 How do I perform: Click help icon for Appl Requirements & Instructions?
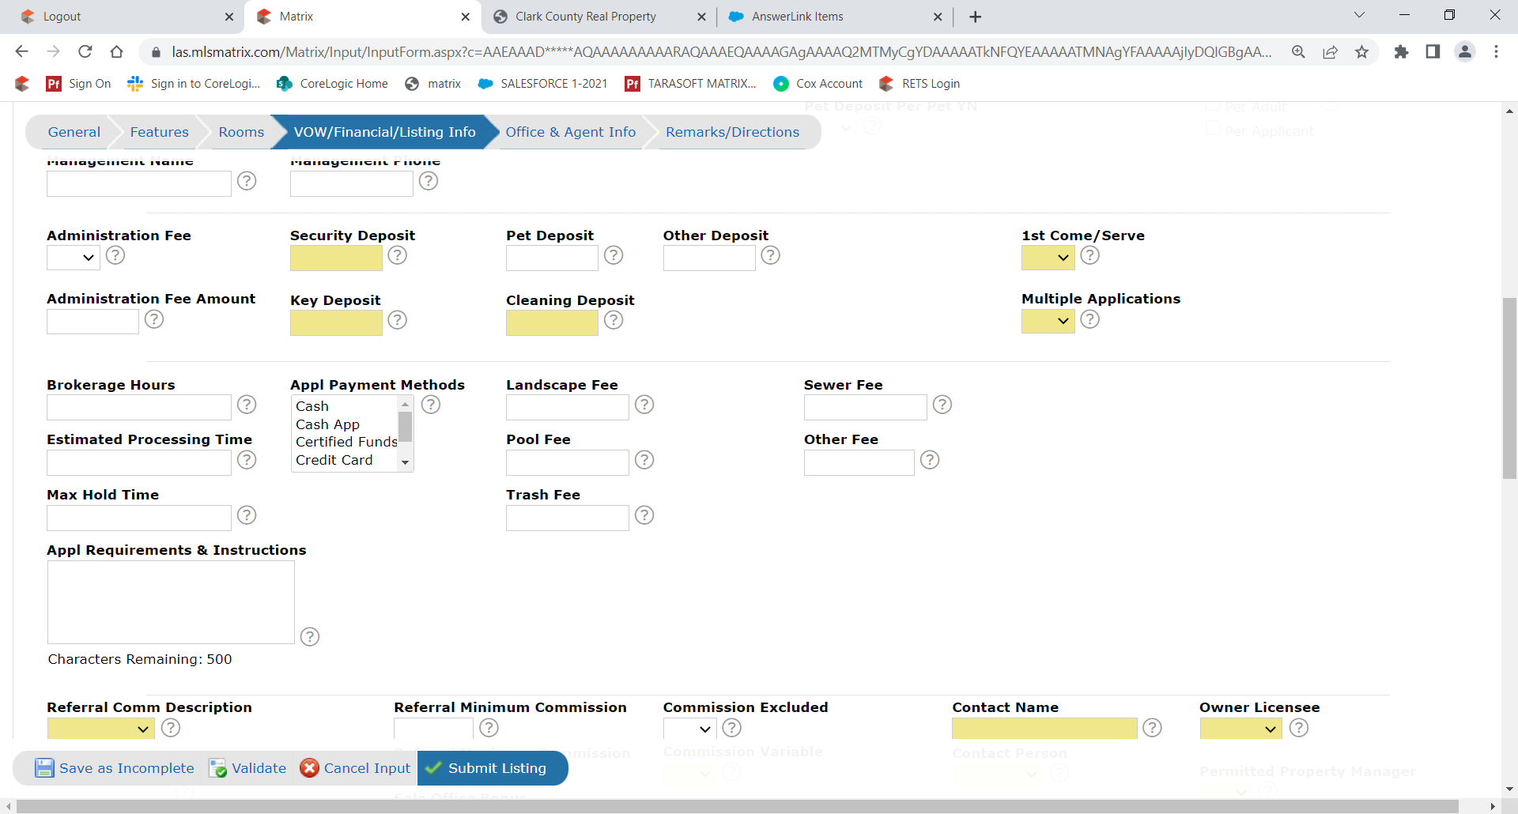(x=310, y=637)
